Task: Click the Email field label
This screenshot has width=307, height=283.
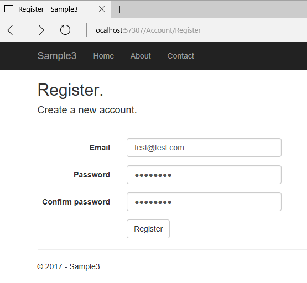Action: (x=100, y=148)
